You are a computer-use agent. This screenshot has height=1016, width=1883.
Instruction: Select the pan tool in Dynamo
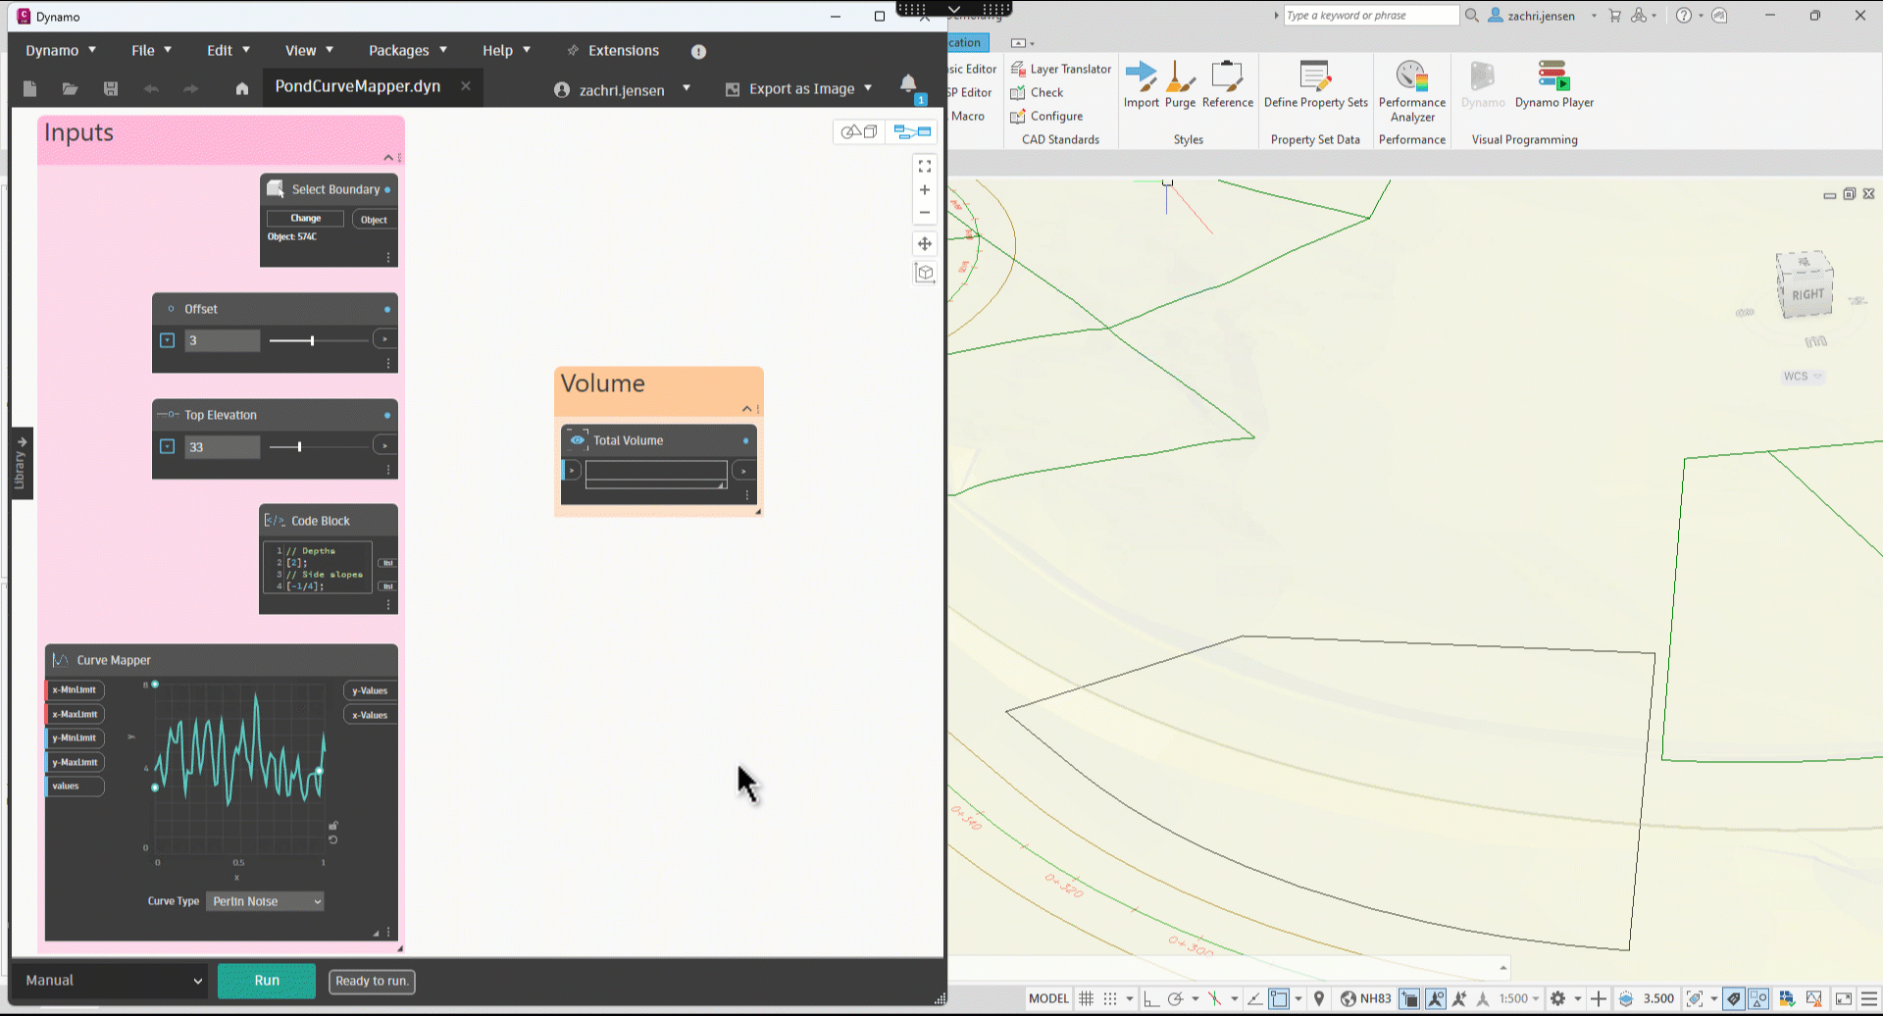(x=925, y=243)
